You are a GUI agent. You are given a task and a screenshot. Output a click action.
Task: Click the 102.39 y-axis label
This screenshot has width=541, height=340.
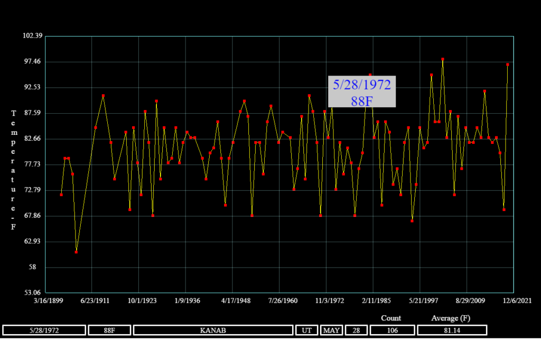(x=32, y=36)
